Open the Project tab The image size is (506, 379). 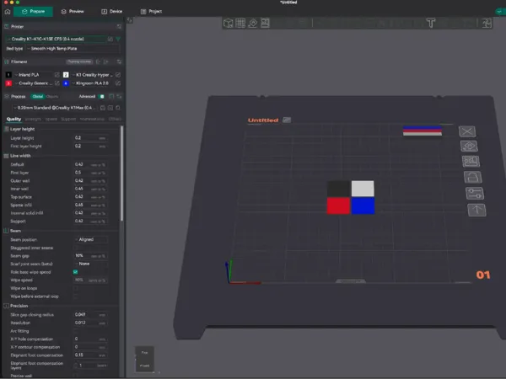point(151,11)
